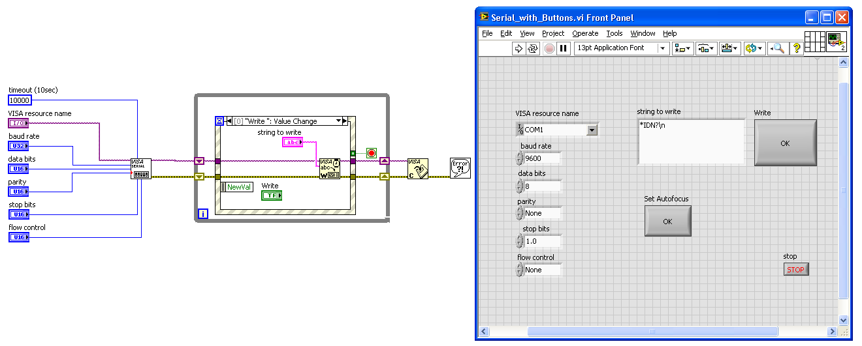Click the red STOP button
Image resolution: width=862 pixels, height=346 pixels.
(796, 269)
